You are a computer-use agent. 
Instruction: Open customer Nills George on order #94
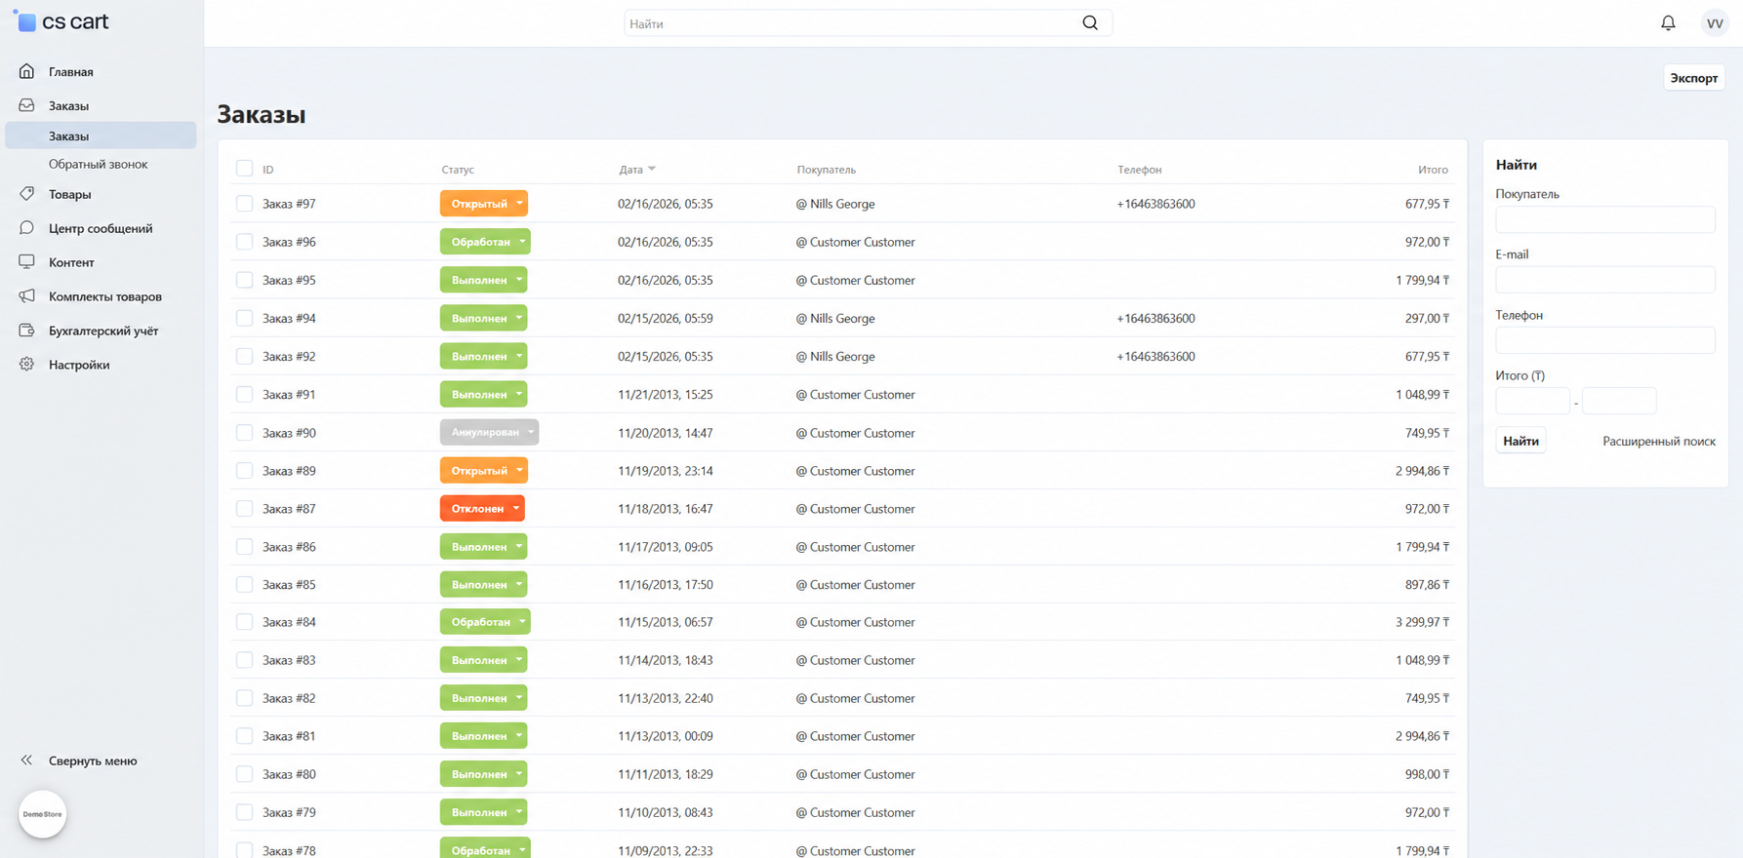[x=842, y=318]
